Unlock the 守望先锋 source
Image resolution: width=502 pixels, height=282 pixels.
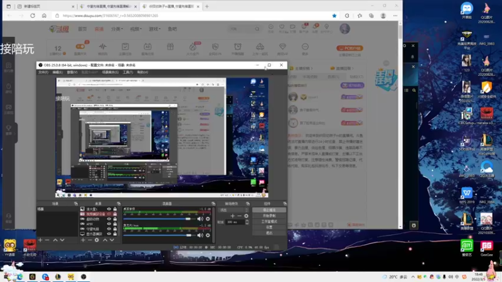coord(115,229)
